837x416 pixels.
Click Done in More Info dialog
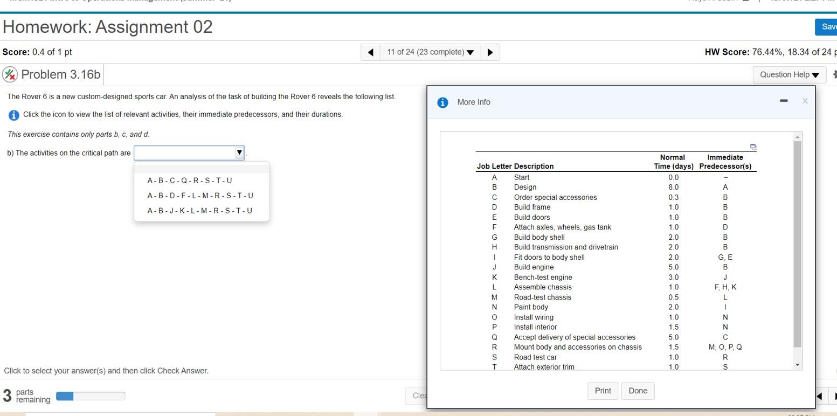(x=638, y=391)
